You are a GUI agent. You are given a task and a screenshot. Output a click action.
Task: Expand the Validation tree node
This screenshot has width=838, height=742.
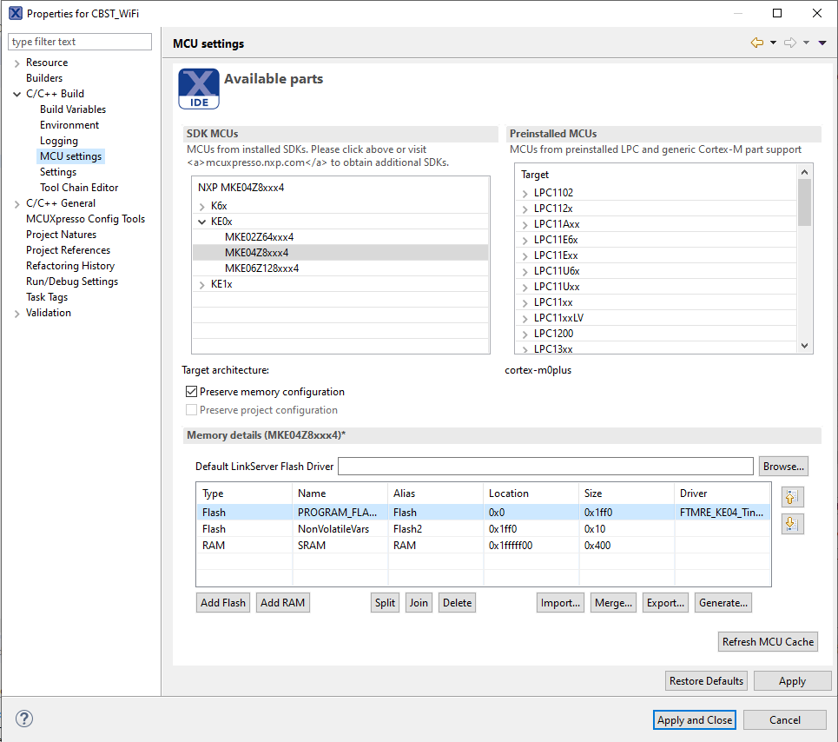tap(16, 314)
